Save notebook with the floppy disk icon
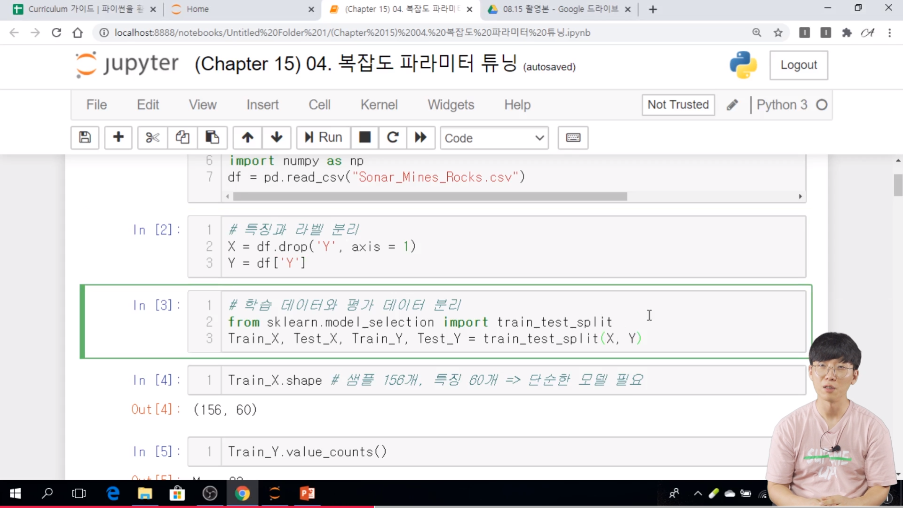 pos(85,137)
